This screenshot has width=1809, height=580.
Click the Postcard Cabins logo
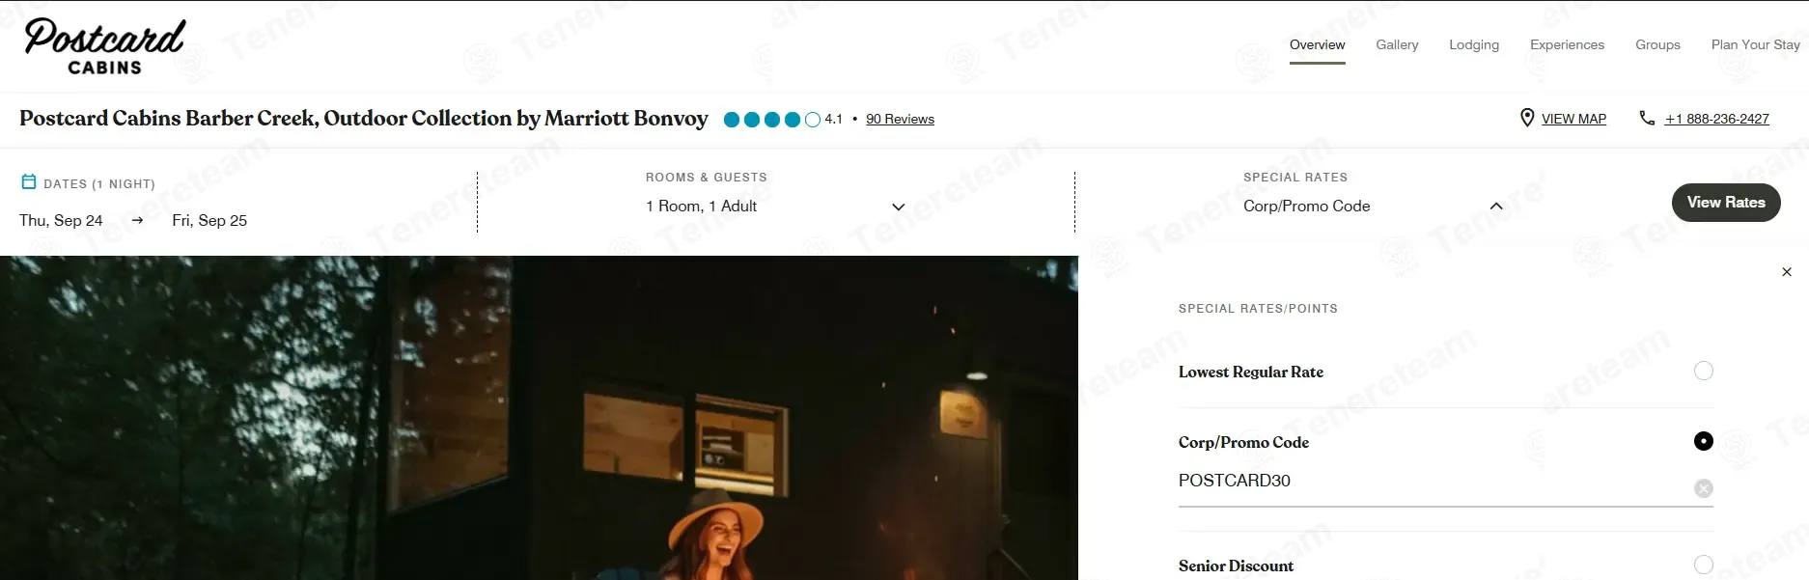[x=104, y=46]
